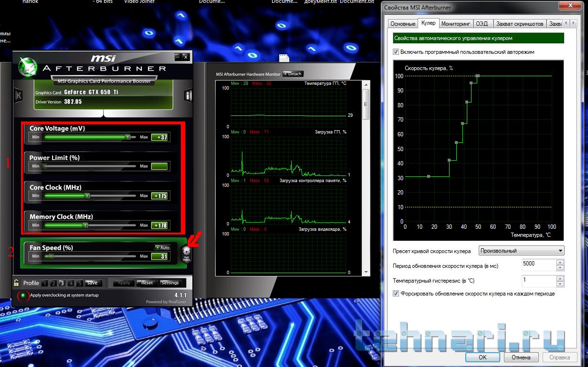Screen dimensions: 588x367
Task: Click the fan curve point at 82% speed
Action: coord(467,102)
